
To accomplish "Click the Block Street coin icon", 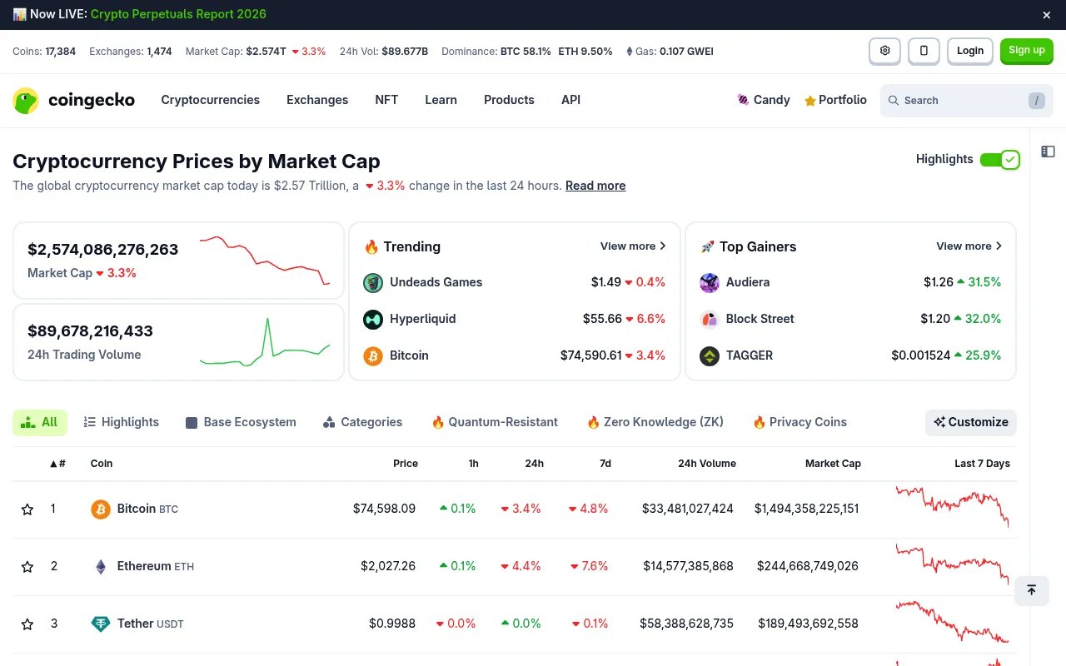I will [710, 319].
